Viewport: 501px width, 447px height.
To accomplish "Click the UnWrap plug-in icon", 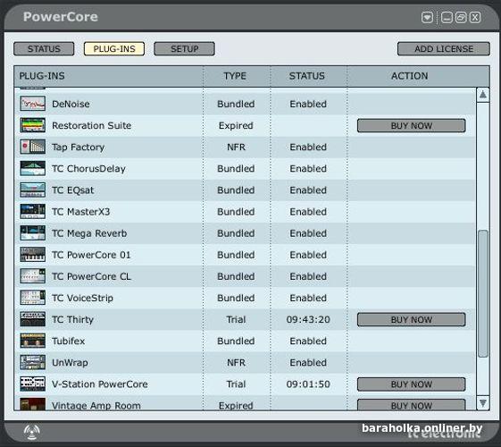I will [x=32, y=362].
